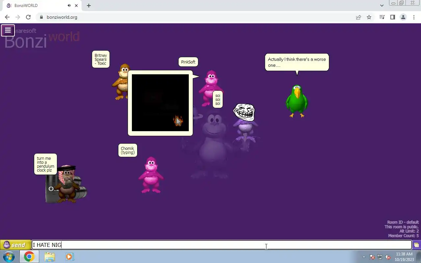Image resolution: width=421 pixels, height=263 pixels.
Task: Reload the bonziworld.org page
Action: tap(28, 17)
